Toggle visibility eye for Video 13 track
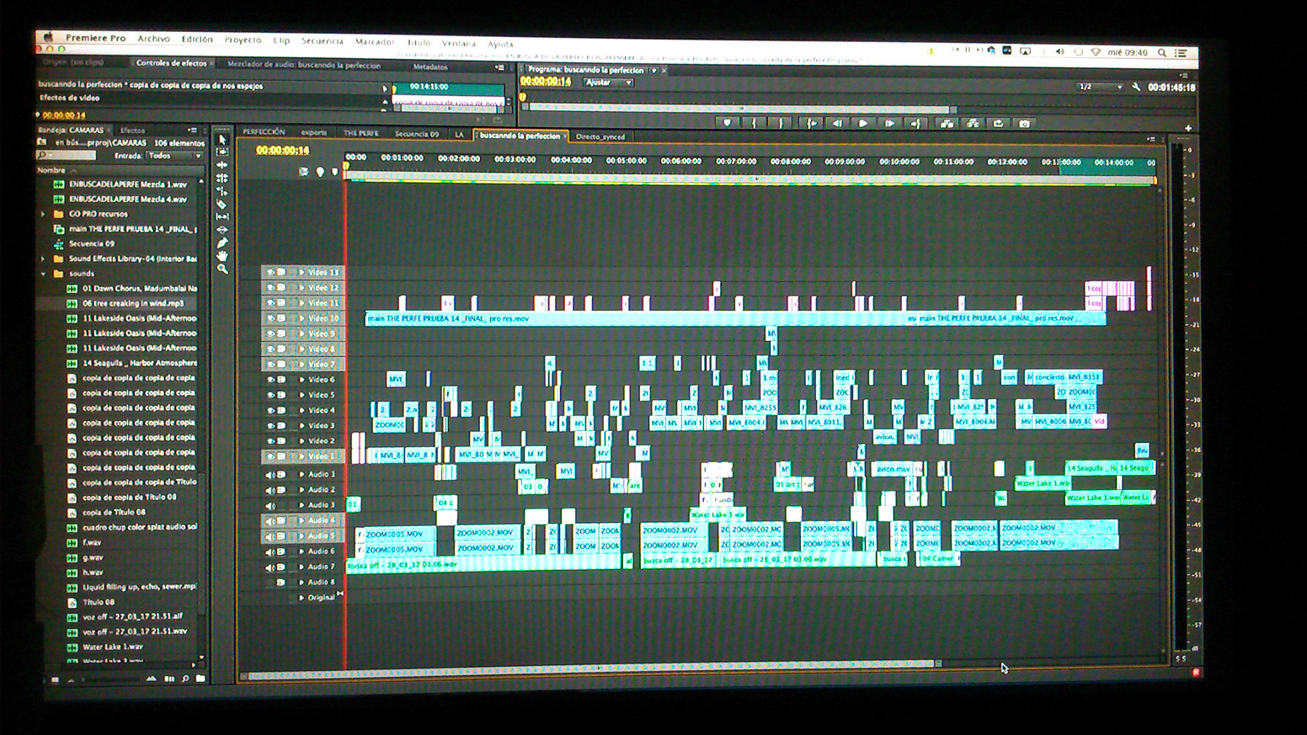This screenshot has height=735, width=1307. (270, 273)
